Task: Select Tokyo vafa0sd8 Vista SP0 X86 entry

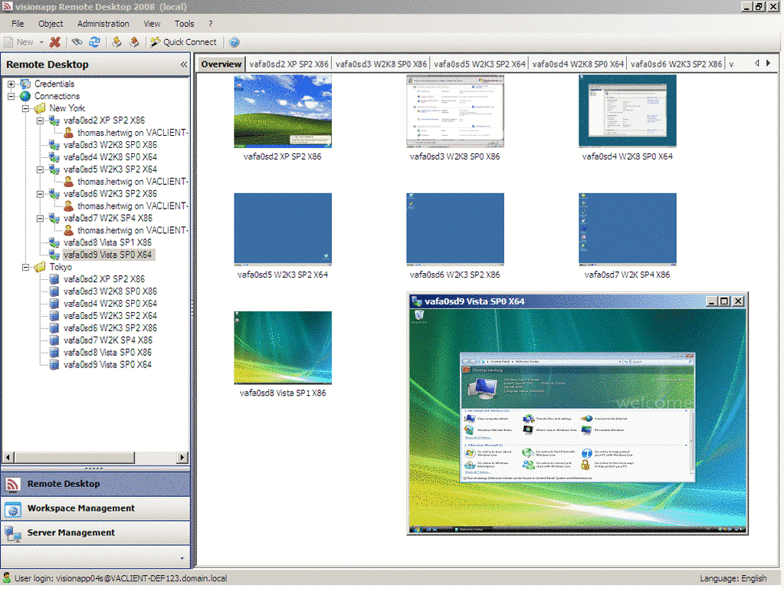Action: (107, 352)
